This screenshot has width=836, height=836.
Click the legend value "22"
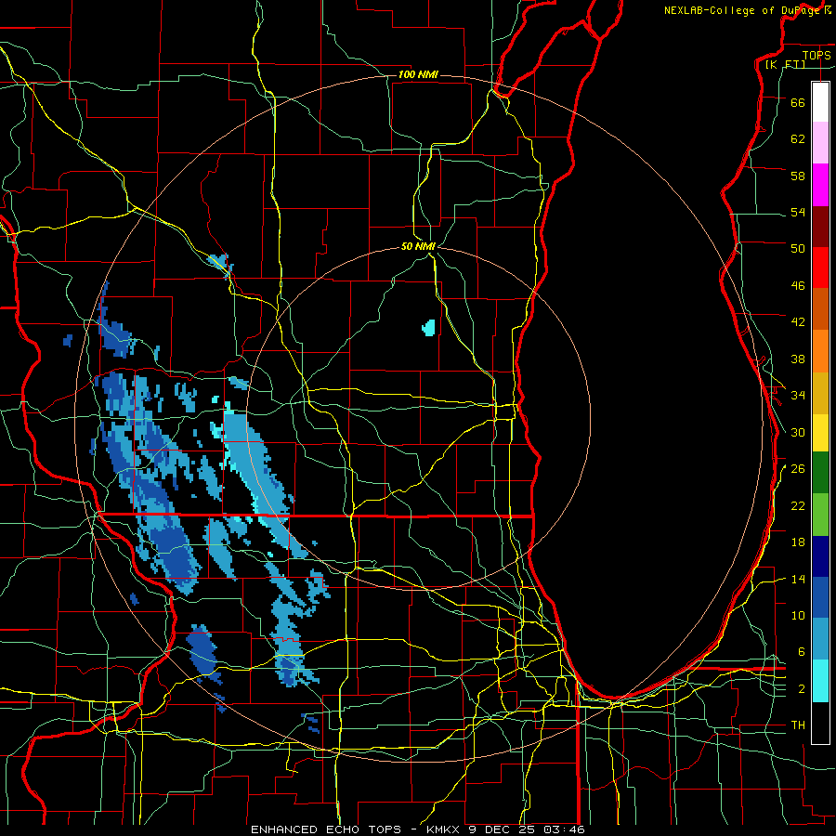(x=798, y=505)
